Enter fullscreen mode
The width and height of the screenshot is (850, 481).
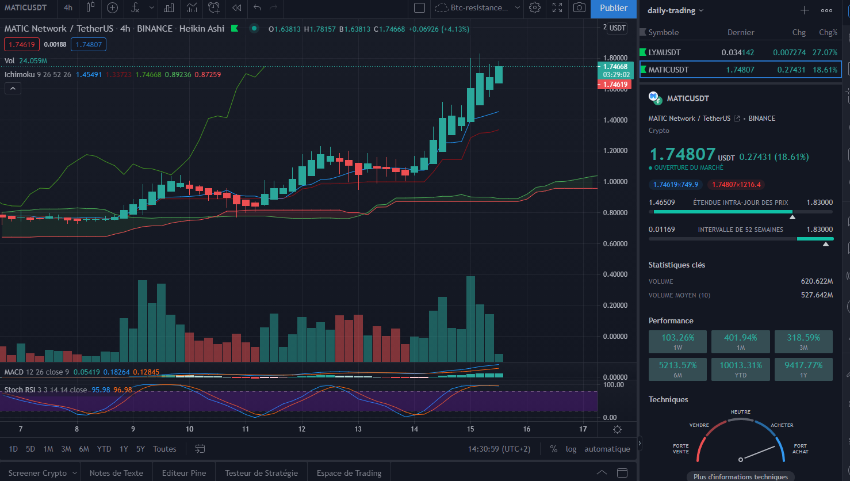tap(557, 7)
